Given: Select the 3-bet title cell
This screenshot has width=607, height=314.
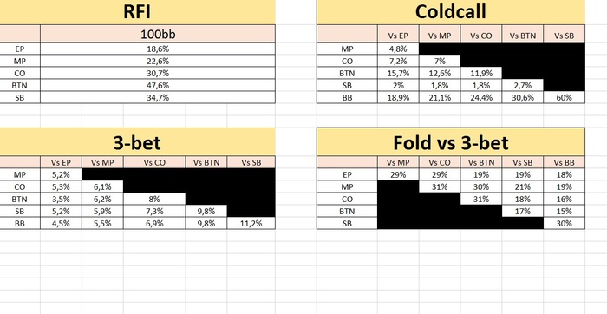Looking at the screenshot, I should tap(137, 142).
